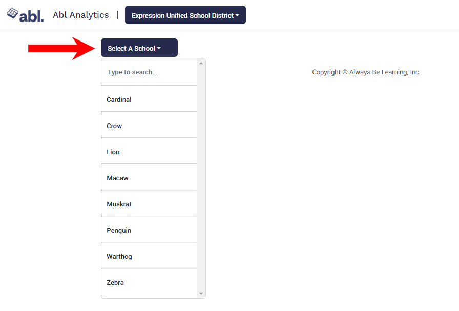Screen dimensions: 459x311
Task: Click the school list scrollbar up arrow
Action: click(x=201, y=63)
